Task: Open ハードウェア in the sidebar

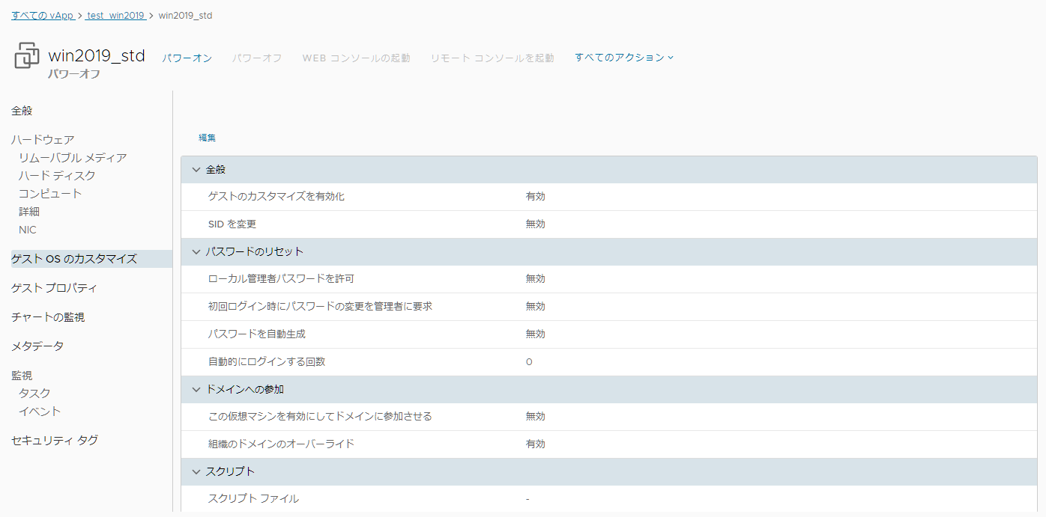Action: coord(43,139)
